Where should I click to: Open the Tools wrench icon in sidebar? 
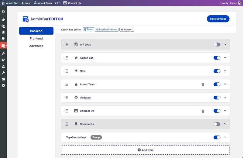click(3, 73)
